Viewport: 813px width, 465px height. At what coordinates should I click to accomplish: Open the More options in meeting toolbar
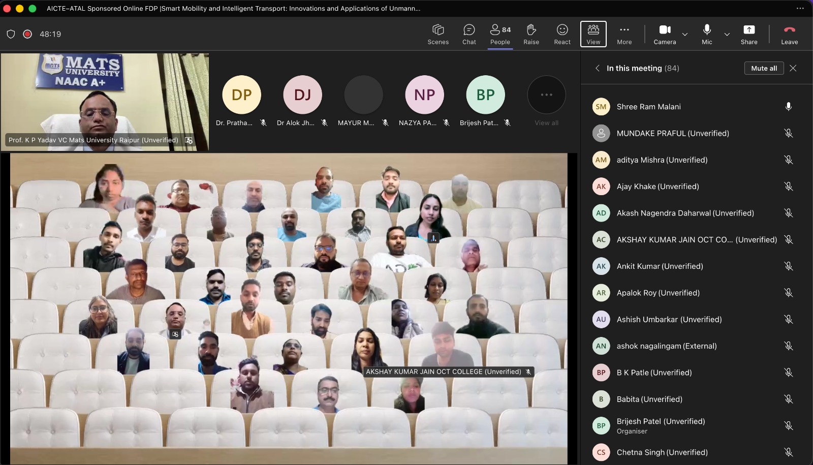click(x=624, y=34)
